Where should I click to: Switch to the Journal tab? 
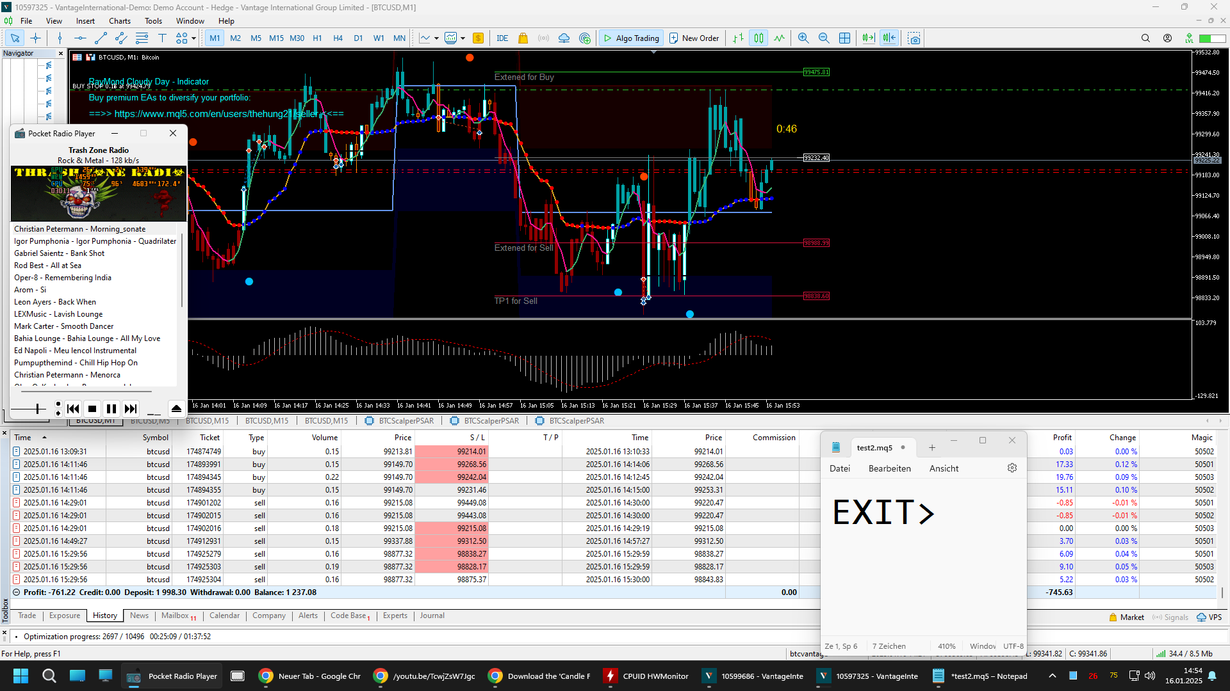(432, 616)
